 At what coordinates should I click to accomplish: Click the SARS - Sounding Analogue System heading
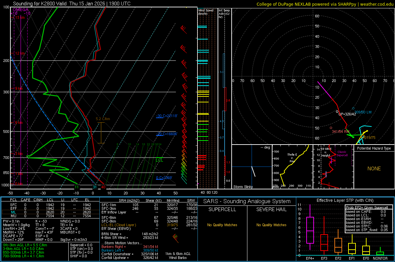pyautogui.click(x=247, y=201)
